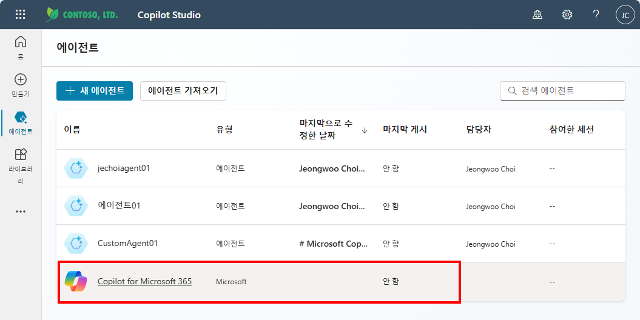Click '--' sessions in Copilot for Microsoft 365 row
The image size is (640, 320).
[x=552, y=281]
